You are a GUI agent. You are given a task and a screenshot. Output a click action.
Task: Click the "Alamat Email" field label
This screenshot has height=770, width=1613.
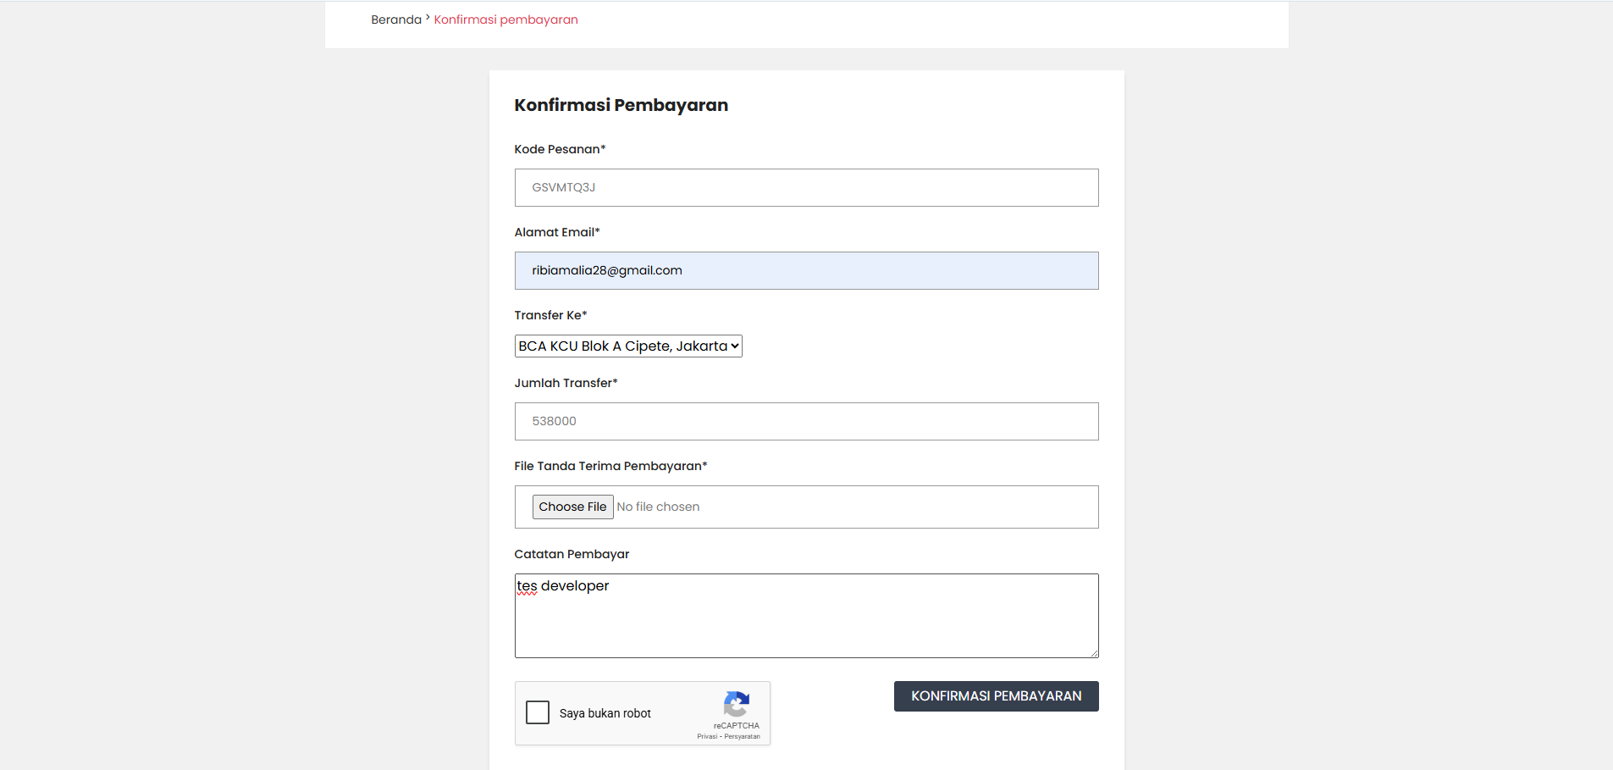[556, 232]
